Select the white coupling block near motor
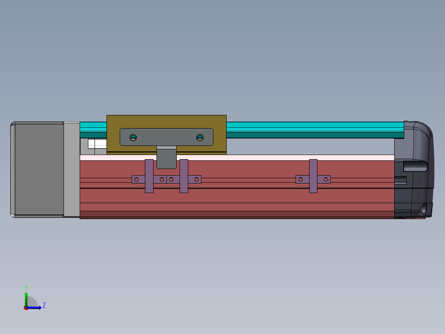 coord(97,144)
